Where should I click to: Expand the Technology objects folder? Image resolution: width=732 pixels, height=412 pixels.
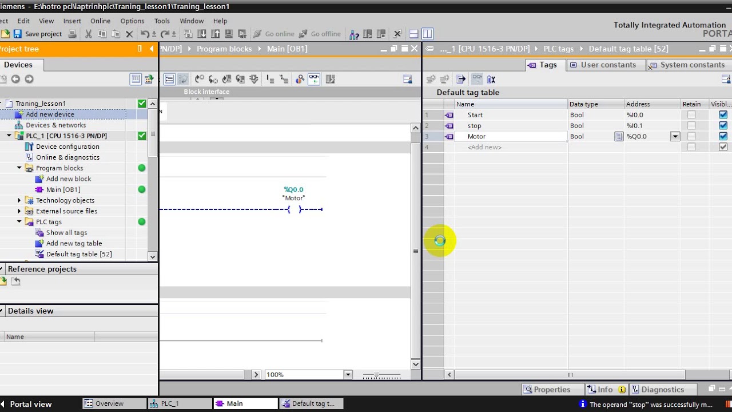(19, 200)
